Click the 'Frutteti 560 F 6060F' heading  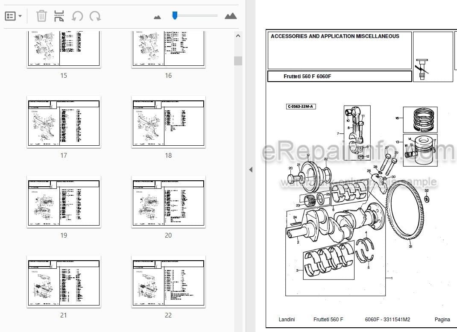click(307, 76)
